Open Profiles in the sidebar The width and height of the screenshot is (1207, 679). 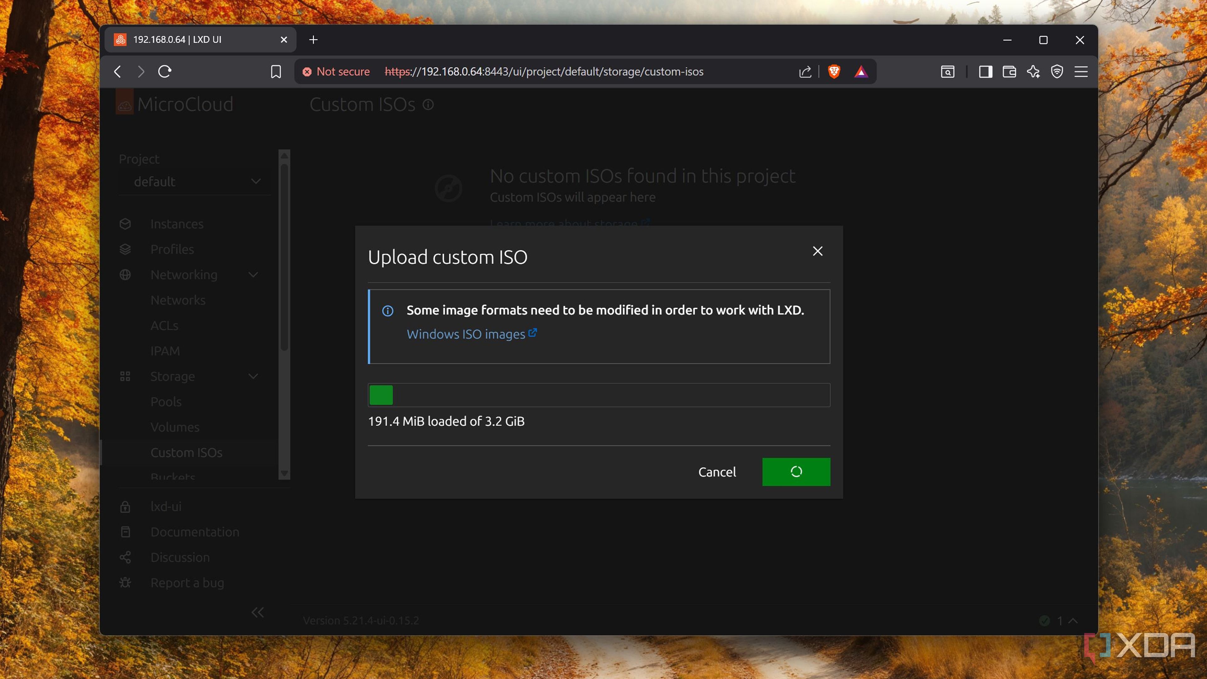[172, 249]
